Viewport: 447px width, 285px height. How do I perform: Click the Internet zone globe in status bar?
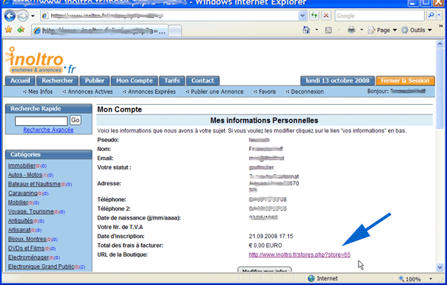click(311, 278)
